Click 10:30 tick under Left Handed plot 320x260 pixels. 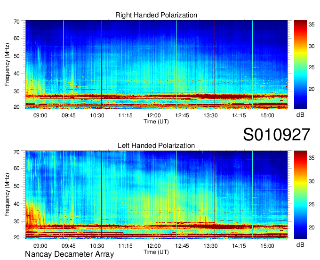tap(97, 246)
